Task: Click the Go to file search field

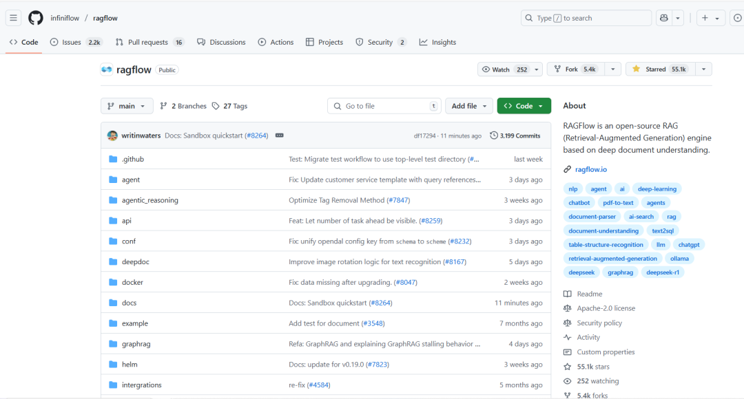Action: [384, 106]
